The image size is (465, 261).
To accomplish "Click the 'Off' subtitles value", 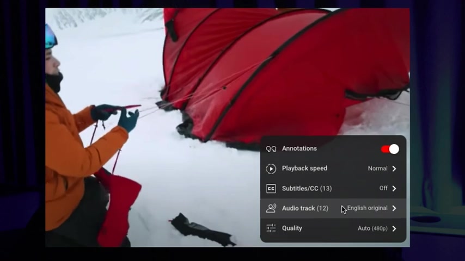I will tap(383, 188).
